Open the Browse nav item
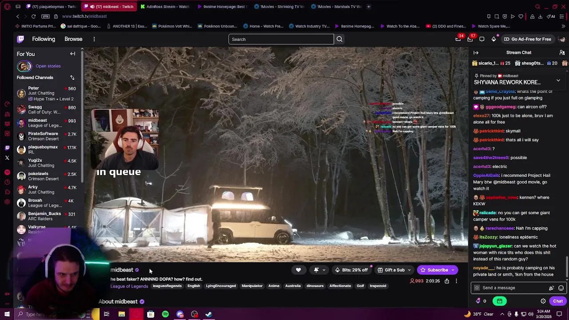This screenshot has width=569, height=320. click(x=73, y=39)
